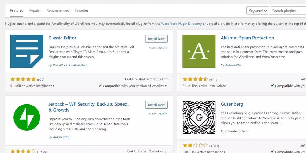Click 'Last Updated: 4 months ago' text
306x153 pixels.
[x=146, y=79]
